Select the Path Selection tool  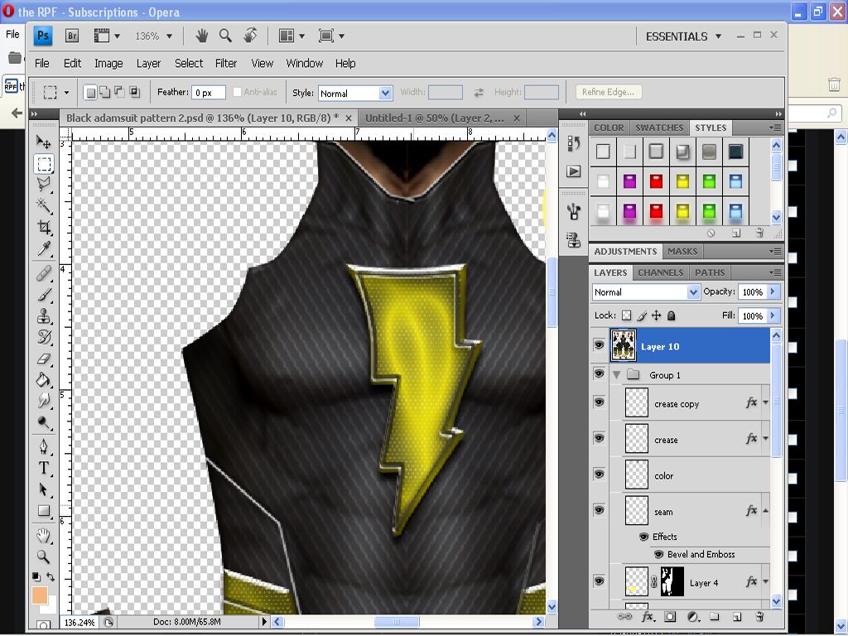pos(43,489)
